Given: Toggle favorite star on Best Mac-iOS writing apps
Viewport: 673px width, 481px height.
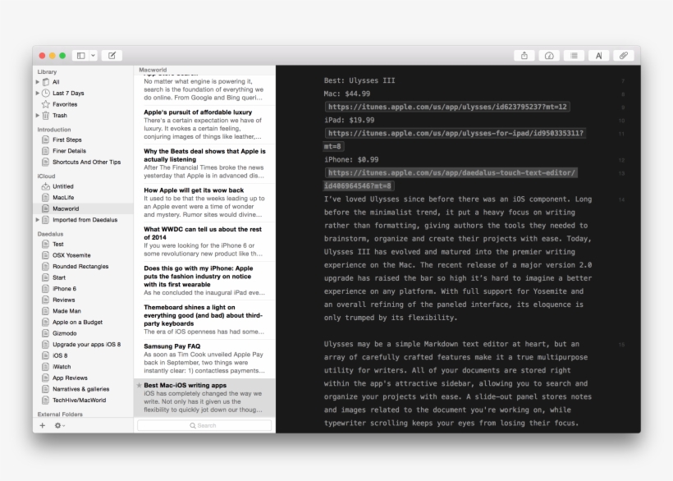Looking at the screenshot, I should click(139, 385).
